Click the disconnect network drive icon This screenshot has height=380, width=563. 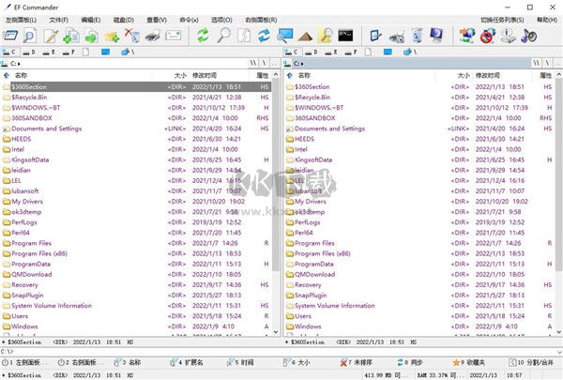pos(488,36)
